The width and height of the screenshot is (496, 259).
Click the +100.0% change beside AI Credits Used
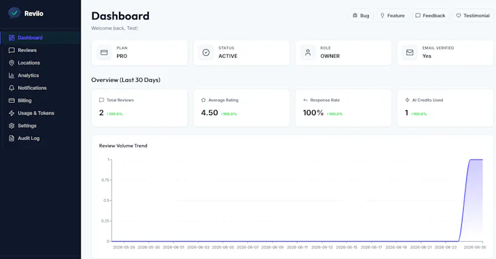[x=419, y=114]
